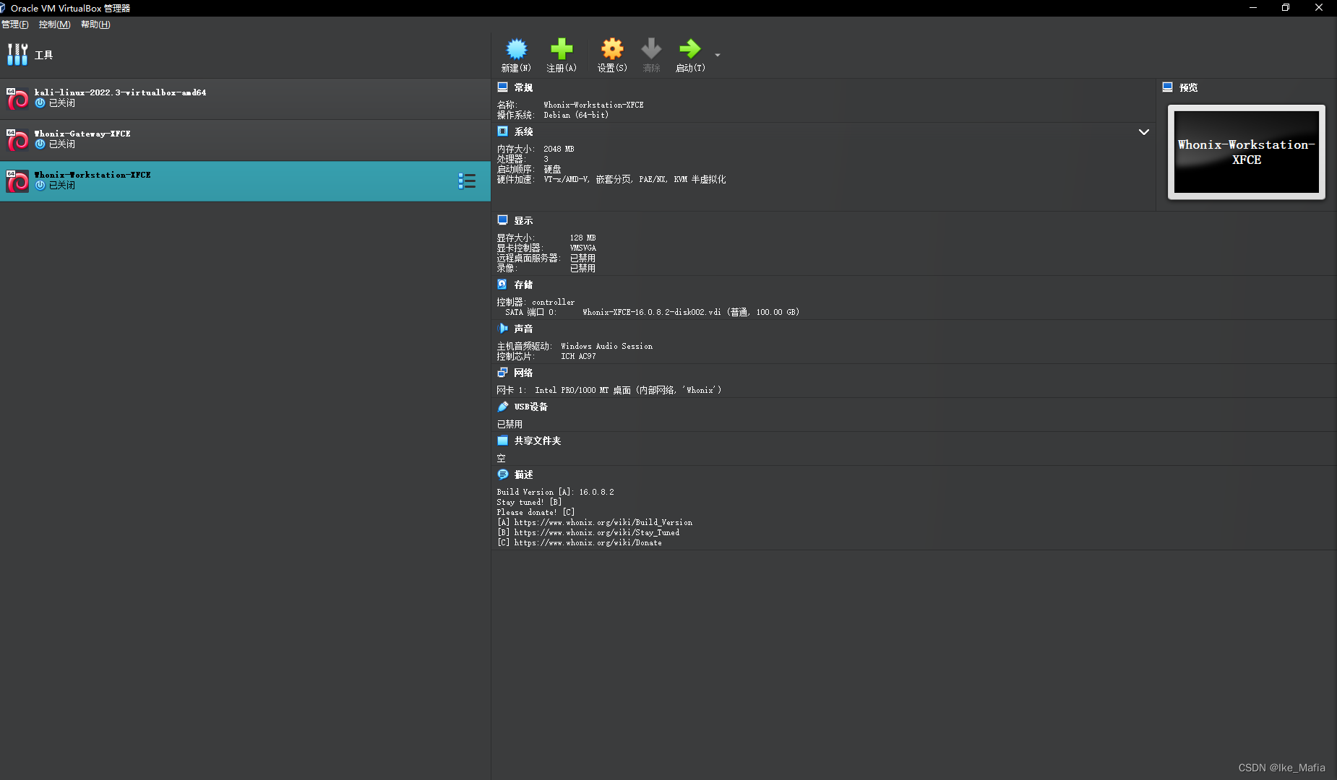
Task: Open the 系统 (System) section header
Action: tap(523, 131)
